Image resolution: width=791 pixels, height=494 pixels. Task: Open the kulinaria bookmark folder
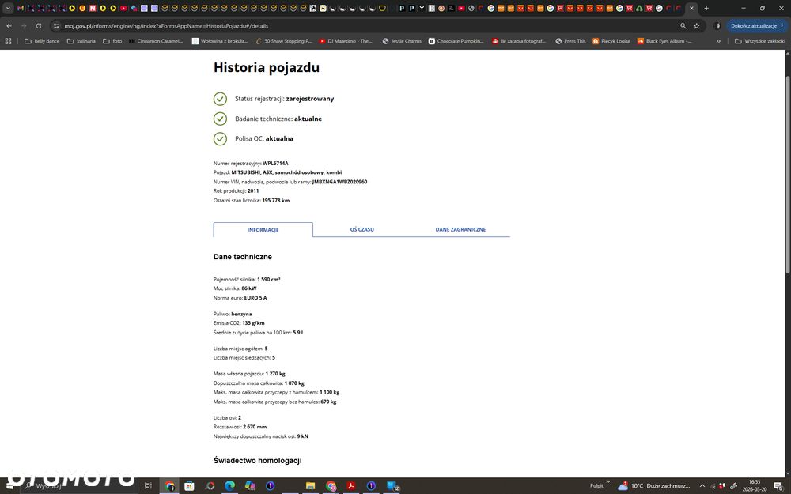[81, 41]
